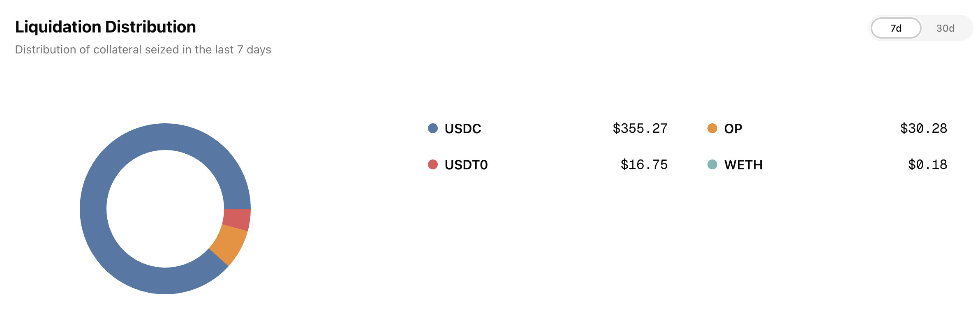Click the $16.75 USDT0 value

coord(644,165)
